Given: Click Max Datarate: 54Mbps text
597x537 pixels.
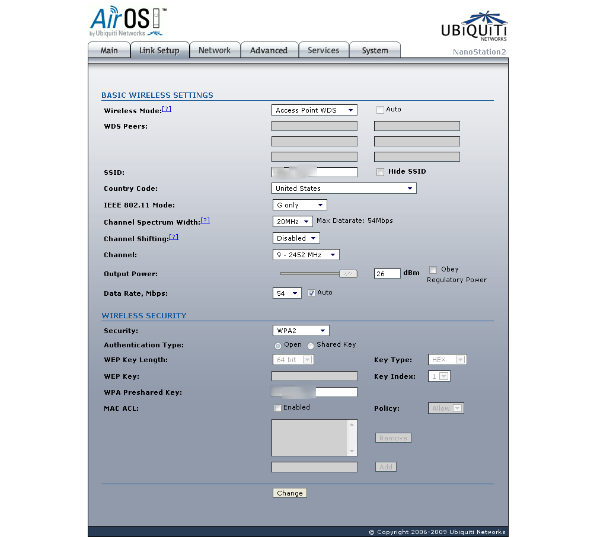Looking at the screenshot, I should 355,220.
